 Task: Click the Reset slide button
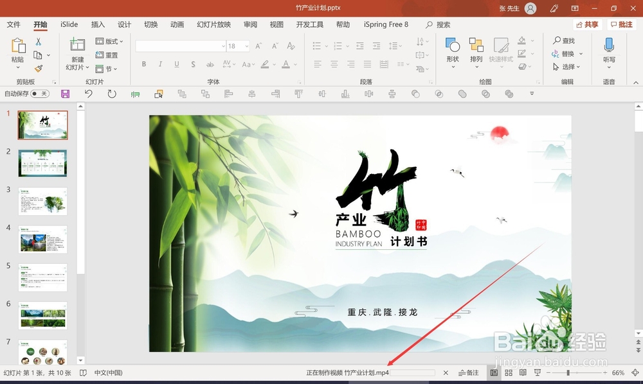click(x=107, y=55)
